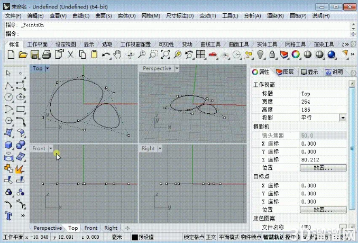This screenshot has width=358, height=243.
Task: Activate the Pan view hand tool
Action: tap(118, 55)
